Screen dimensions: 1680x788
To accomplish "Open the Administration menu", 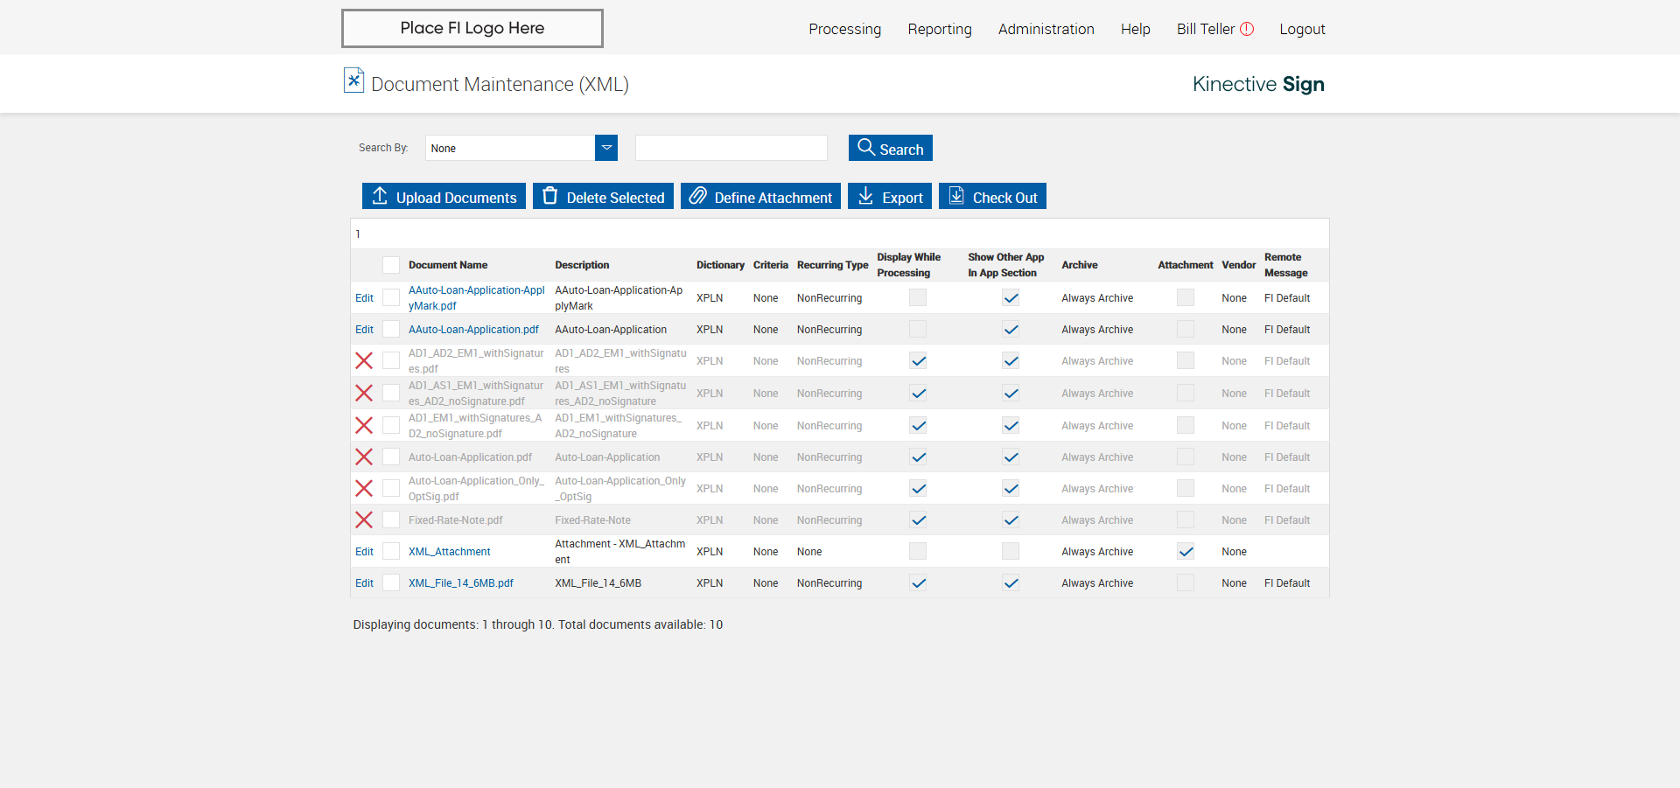I will pos(1046,29).
